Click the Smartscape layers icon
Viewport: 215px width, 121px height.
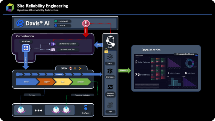click(x=110, y=71)
